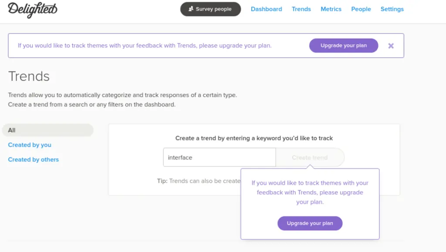Screen dimensions: 446x252
Task: Click the disabled Create trend button
Action: pos(310,157)
